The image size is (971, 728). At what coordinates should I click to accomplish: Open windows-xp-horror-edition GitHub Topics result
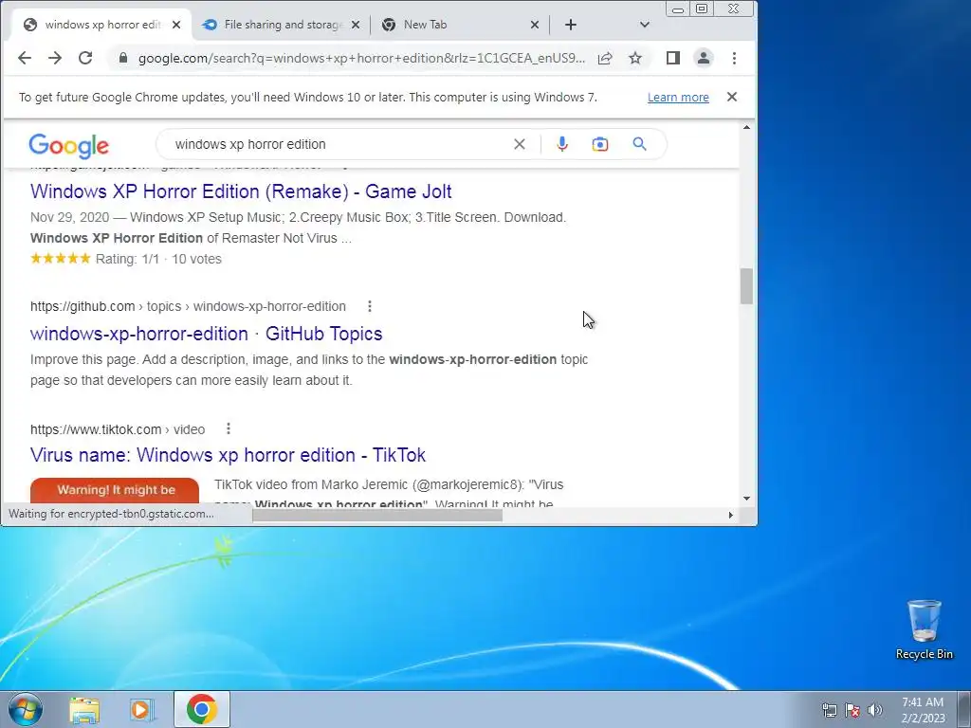(x=206, y=334)
